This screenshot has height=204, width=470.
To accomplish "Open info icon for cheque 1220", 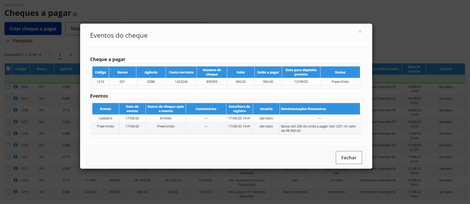I will pyautogui.click(x=16, y=180).
